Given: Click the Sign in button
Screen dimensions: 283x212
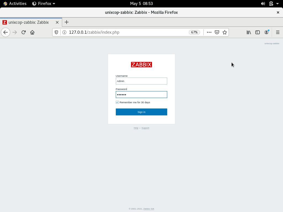Looking at the screenshot, I should (x=141, y=112).
